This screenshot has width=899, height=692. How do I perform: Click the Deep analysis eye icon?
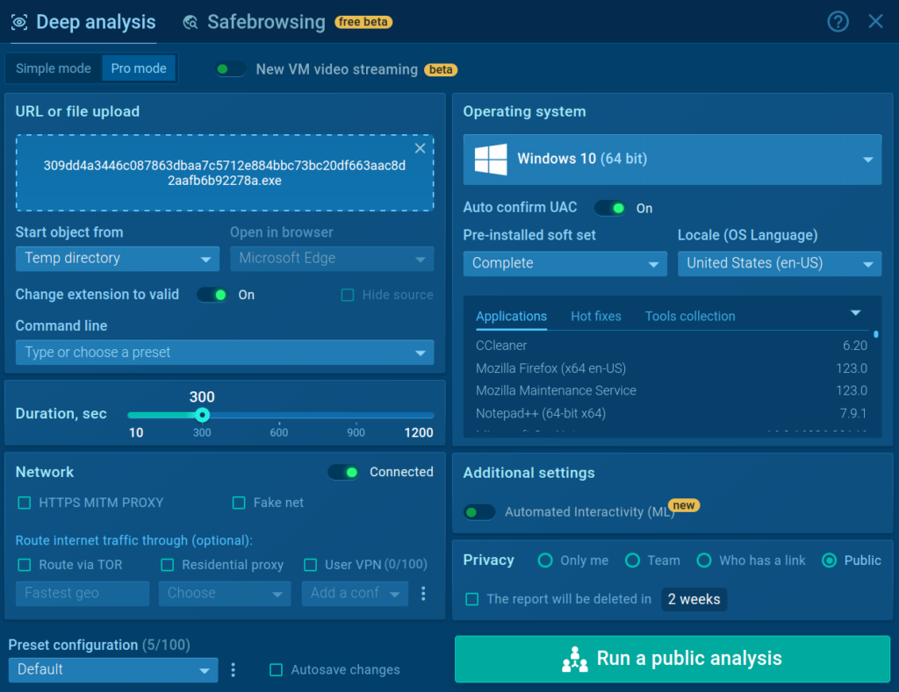click(x=19, y=23)
